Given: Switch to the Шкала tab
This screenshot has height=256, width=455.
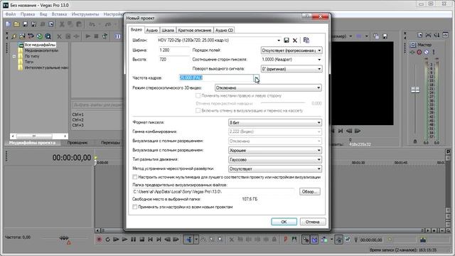Looking at the screenshot, I should (x=168, y=30).
